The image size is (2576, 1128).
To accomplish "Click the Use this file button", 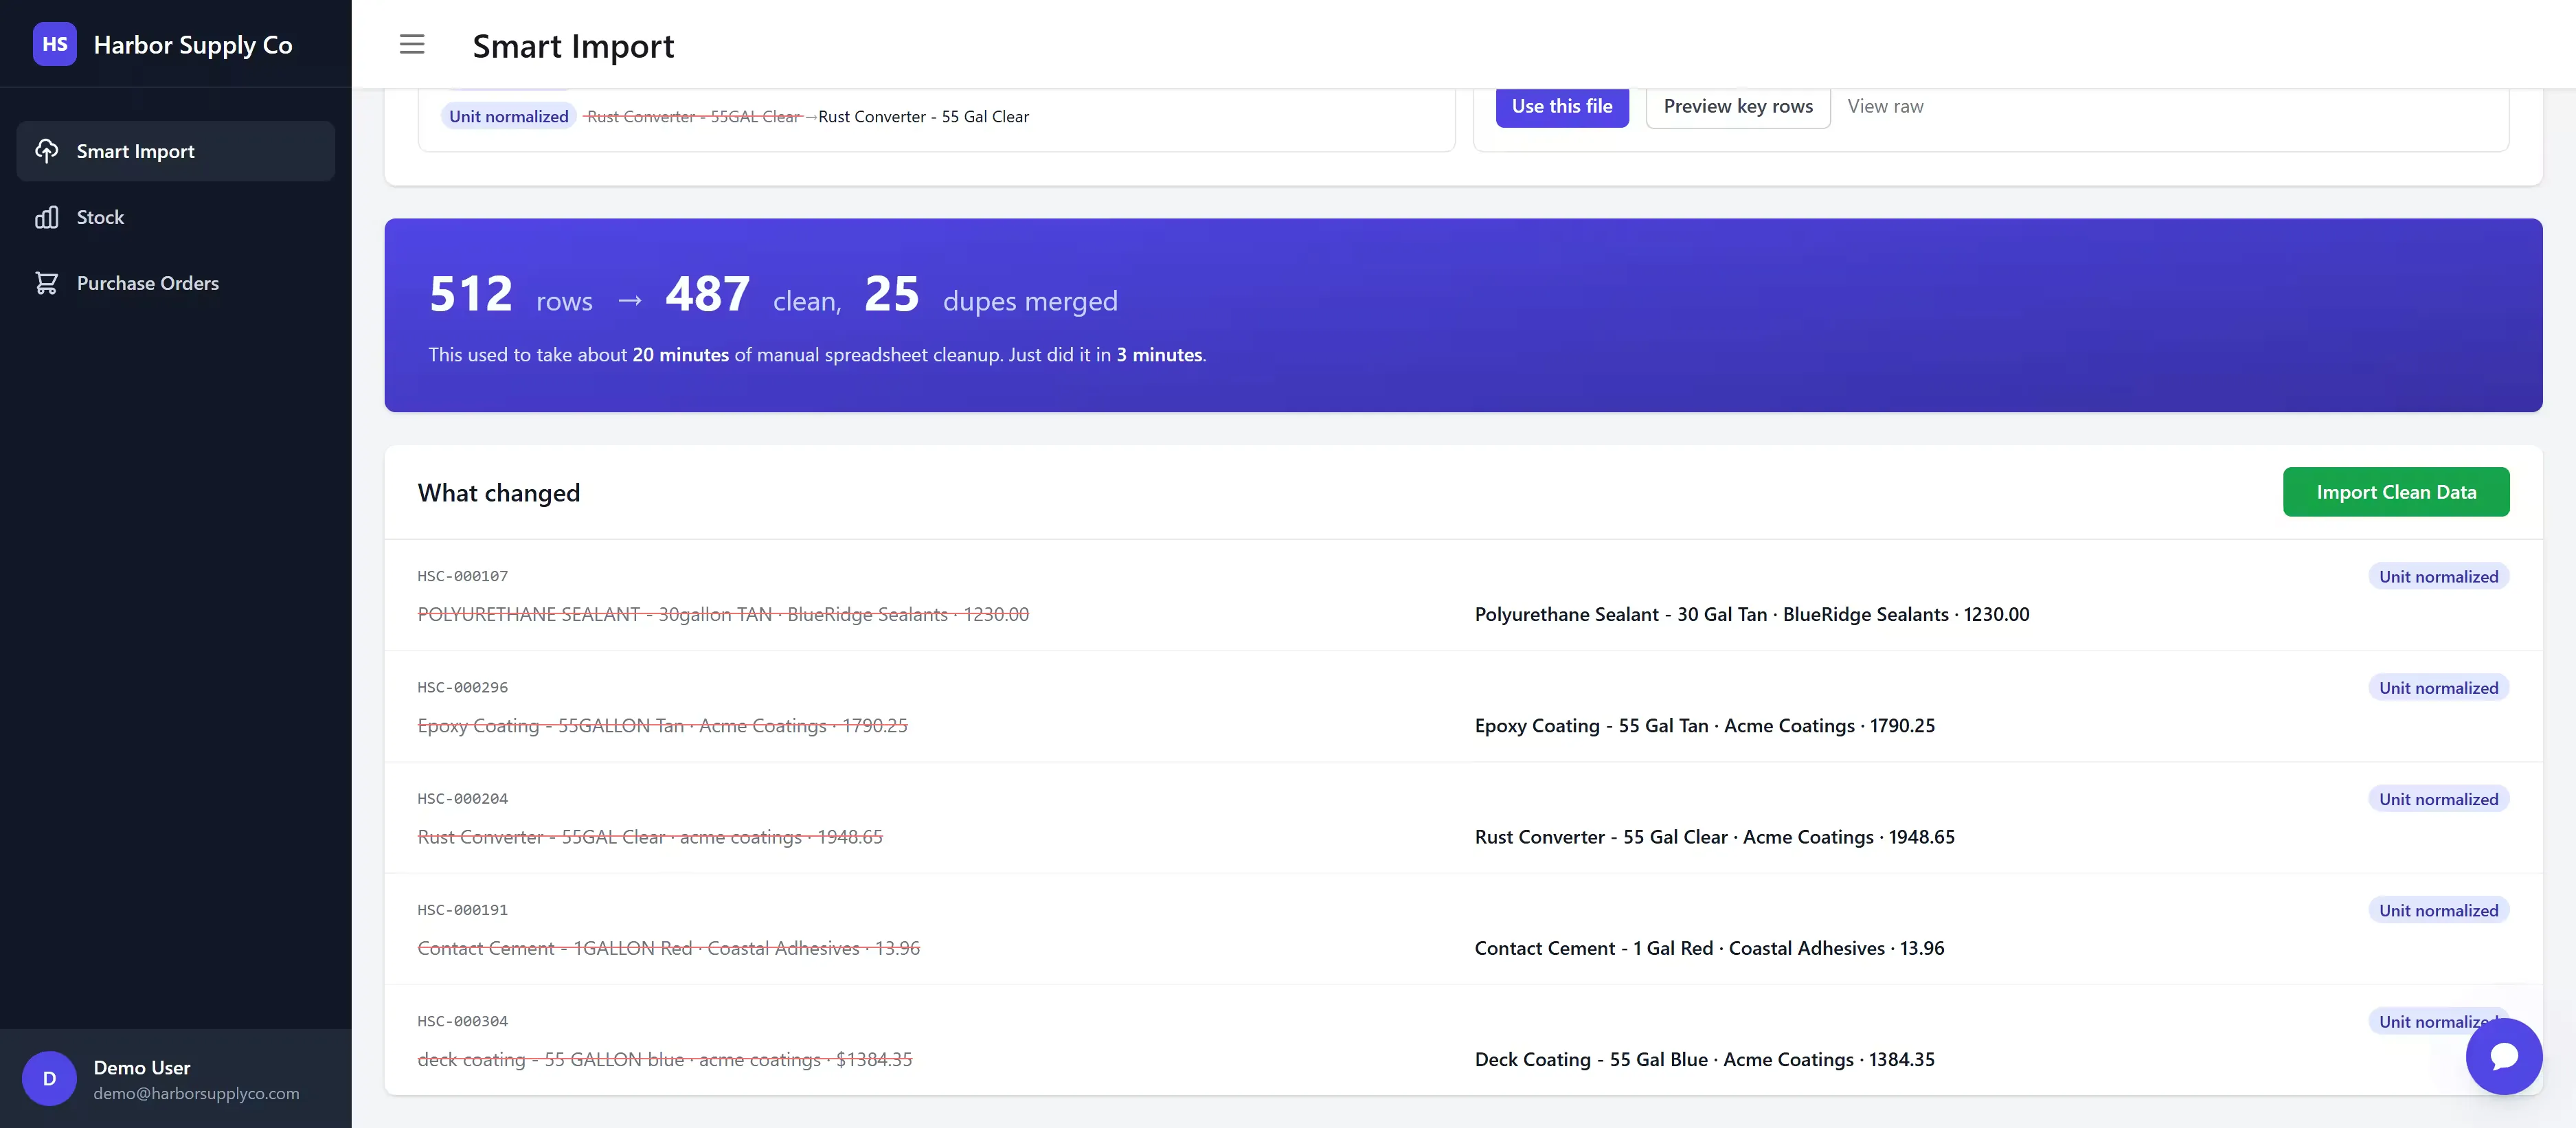I will [1562, 106].
